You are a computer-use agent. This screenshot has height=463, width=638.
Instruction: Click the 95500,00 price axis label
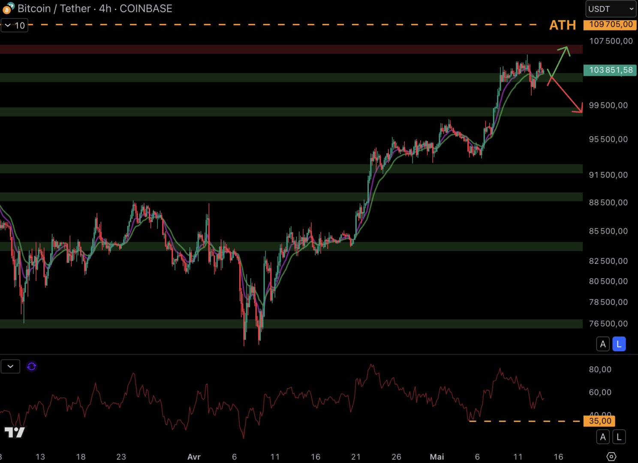(x=608, y=139)
